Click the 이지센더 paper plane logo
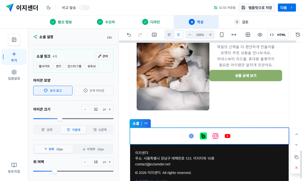 10,8
